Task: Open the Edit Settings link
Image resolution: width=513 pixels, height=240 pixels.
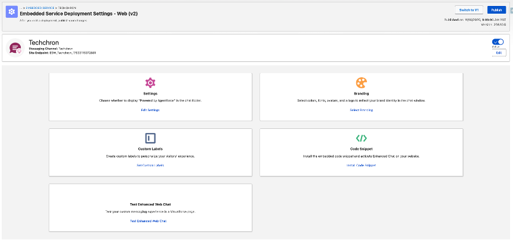Action: point(150,110)
